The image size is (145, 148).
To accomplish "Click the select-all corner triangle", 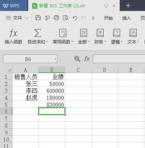I will point(9,70).
